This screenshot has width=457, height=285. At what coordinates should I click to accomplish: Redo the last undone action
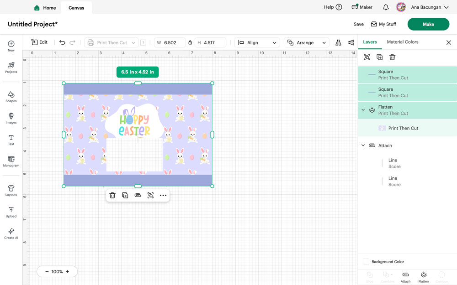pyautogui.click(x=72, y=42)
